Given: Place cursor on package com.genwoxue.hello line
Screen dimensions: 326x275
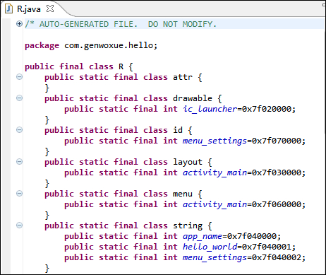Looking at the screenshot, I should [x=91, y=45].
